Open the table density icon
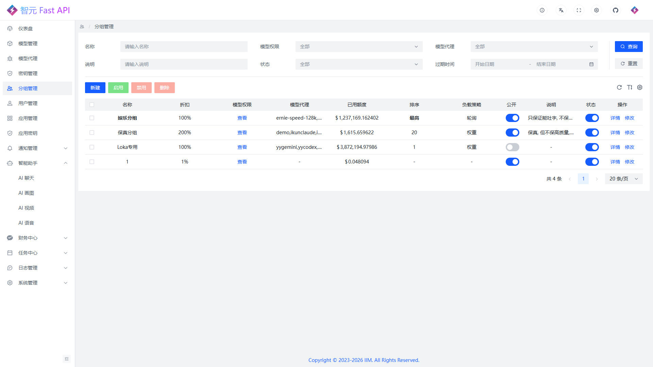The image size is (653, 367). pyautogui.click(x=630, y=87)
